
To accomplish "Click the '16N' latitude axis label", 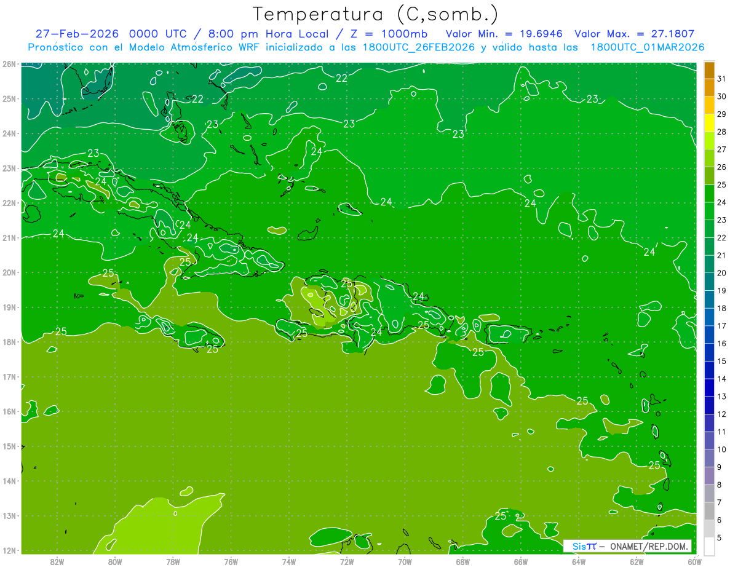I will pyautogui.click(x=9, y=411).
